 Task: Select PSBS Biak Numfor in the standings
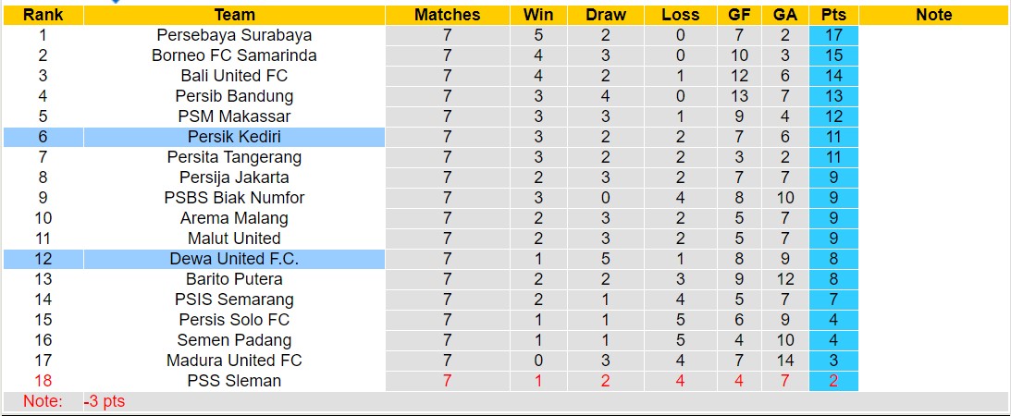pyautogui.click(x=234, y=198)
